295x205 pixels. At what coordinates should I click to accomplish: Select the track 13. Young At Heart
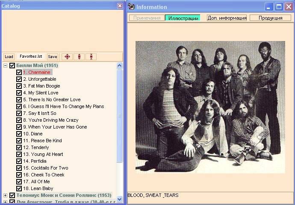tap(43, 154)
